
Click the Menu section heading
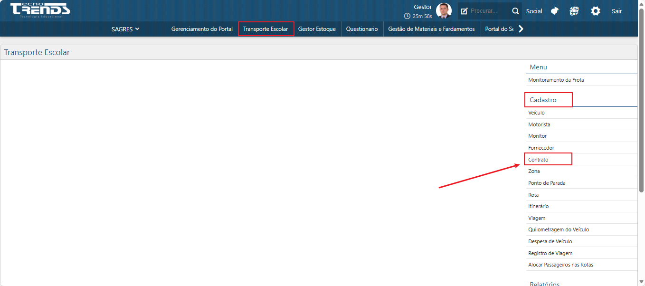pos(538,67)
